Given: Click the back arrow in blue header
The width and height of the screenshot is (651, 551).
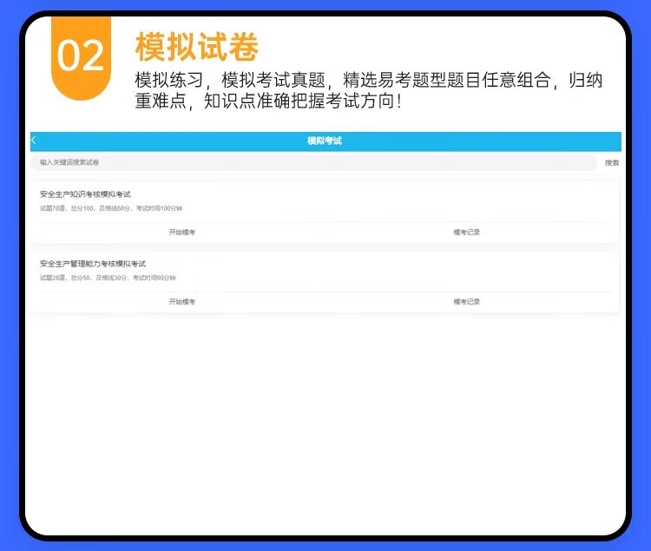Looking at the screenshot, I should (34, 141).
